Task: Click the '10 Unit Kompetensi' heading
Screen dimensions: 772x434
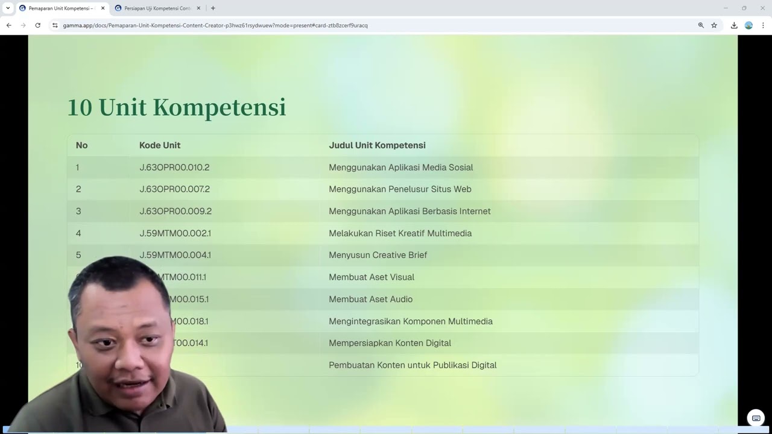Action: click(x=176, y=107)
